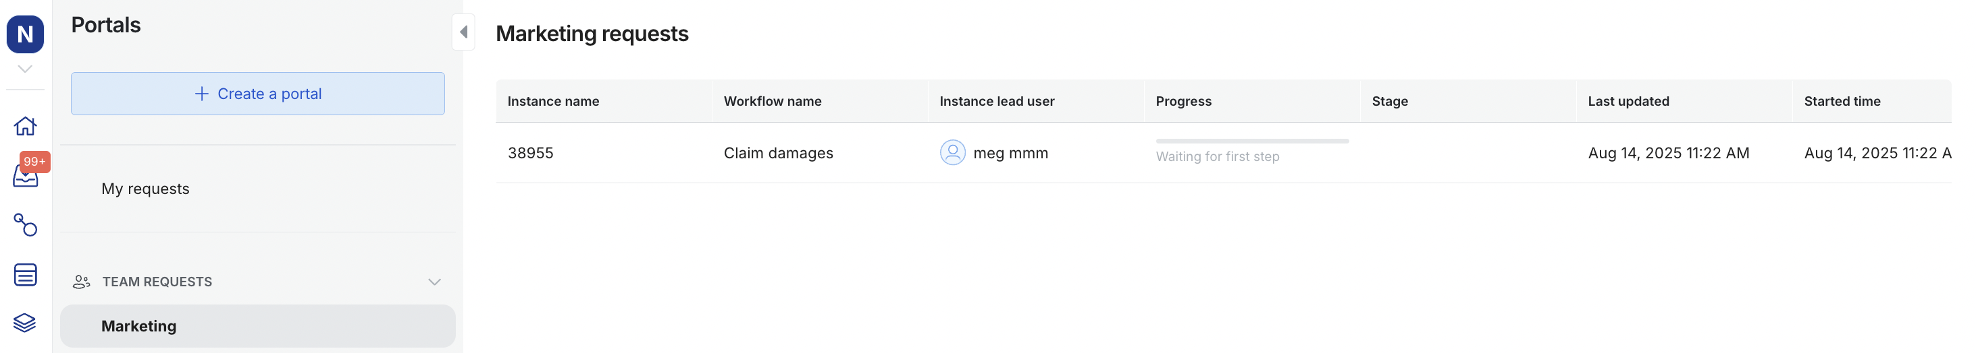
Task: Click meg mmm user avatar icon
Action: tap(952, 152)
